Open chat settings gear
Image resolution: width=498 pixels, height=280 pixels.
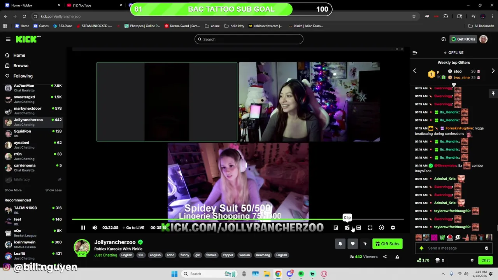pyautogui.click(x=472, y=260)
